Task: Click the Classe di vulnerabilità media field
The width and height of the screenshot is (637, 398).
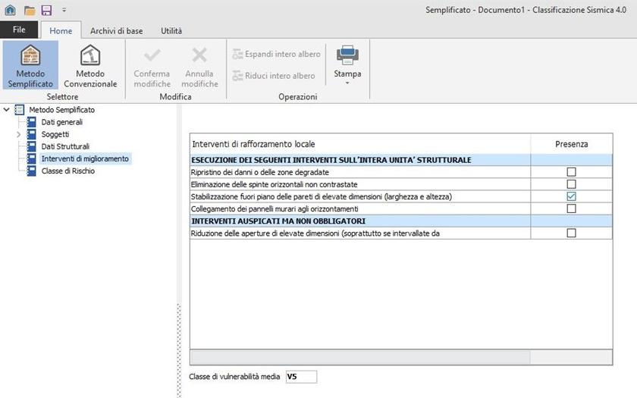Action: (x=300, y=377)
